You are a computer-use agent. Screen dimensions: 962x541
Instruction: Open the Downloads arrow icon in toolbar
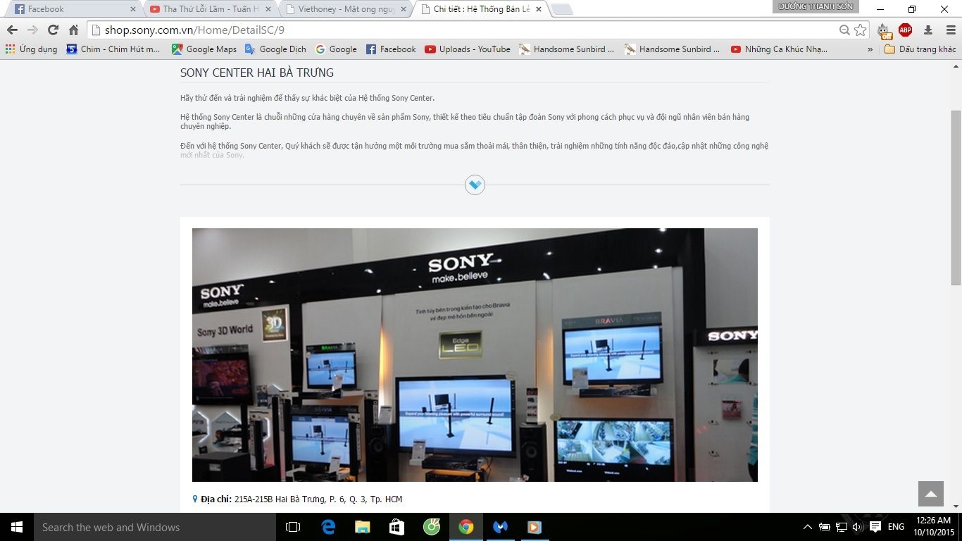coord(928,30)
